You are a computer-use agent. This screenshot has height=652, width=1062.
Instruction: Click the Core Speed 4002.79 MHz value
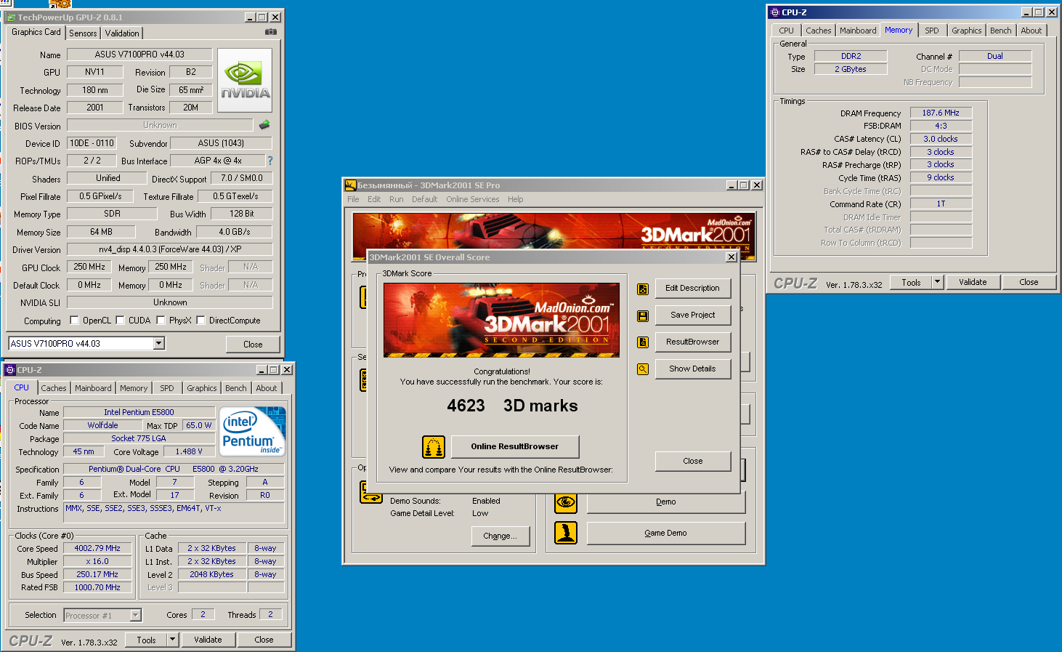coord(97,549)
